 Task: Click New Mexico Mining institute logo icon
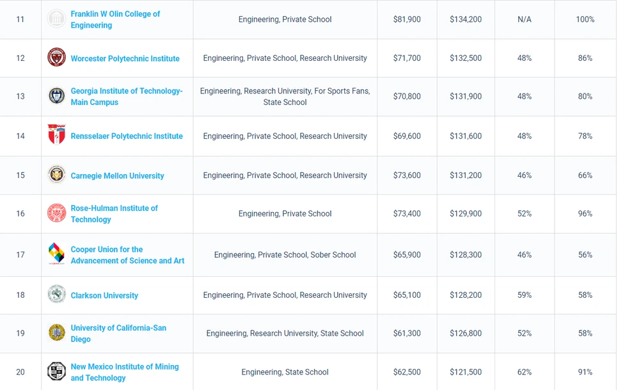pyautogui.click(x=56, y=371)
